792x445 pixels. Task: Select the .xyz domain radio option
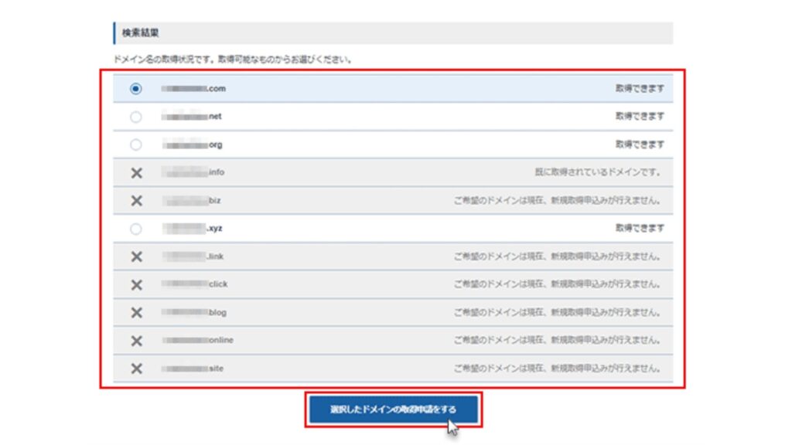[135, 229]
